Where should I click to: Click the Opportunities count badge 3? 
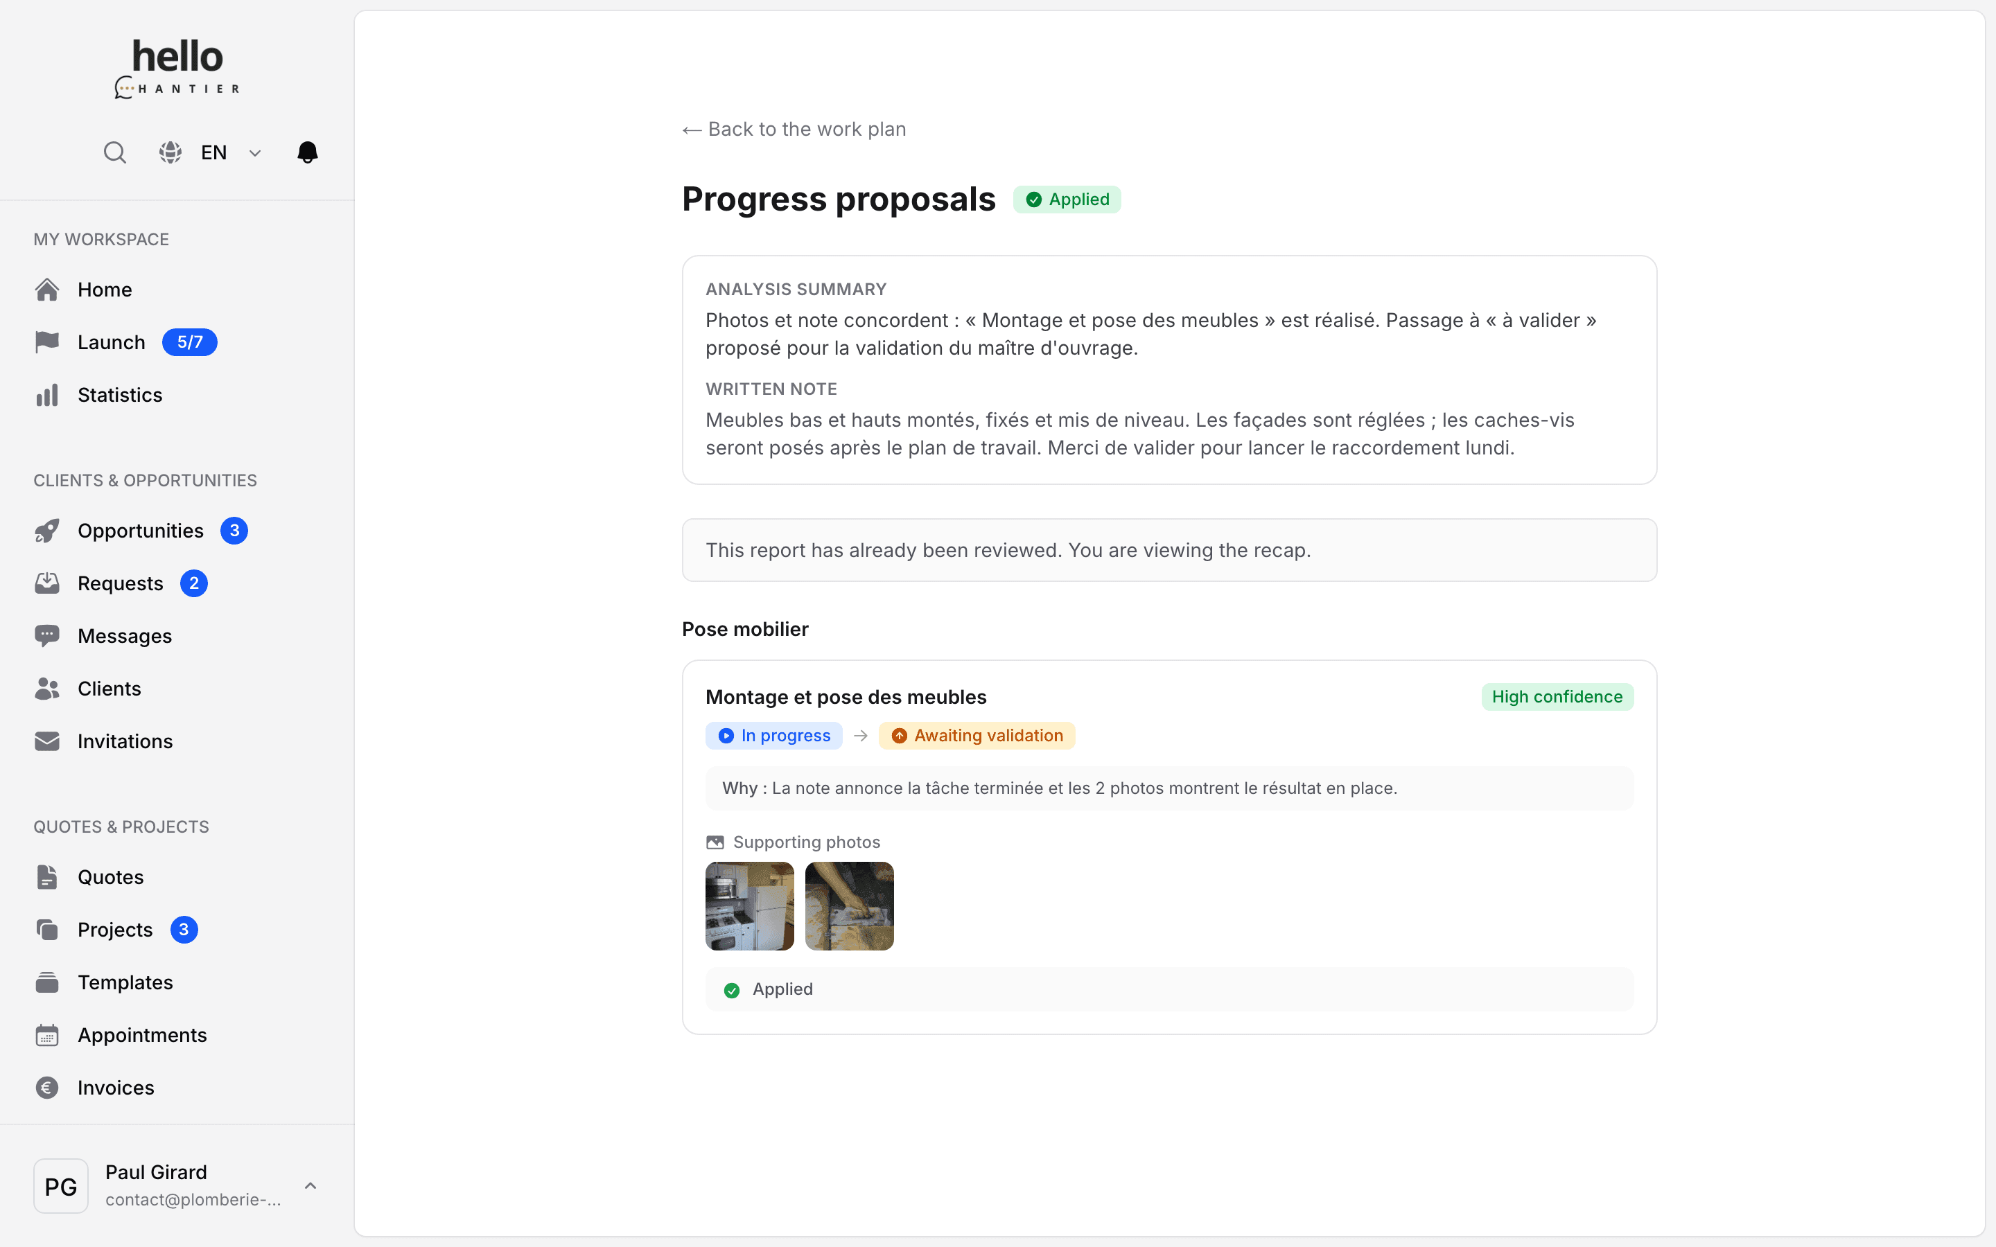coord(234,530)
